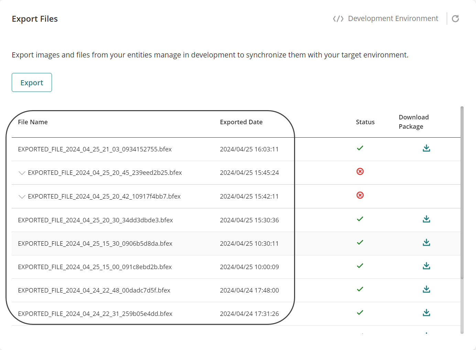Click the Export Files page title
This screenshot has width=476, height=350.
click(x=35, y=19)
